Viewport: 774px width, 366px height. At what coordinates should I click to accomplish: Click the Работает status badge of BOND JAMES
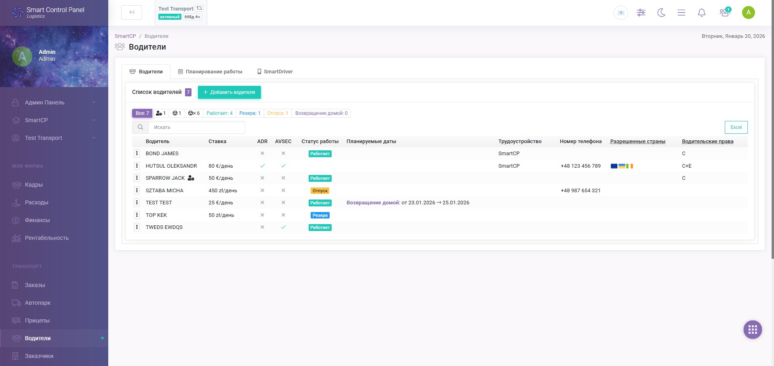point(320,154)
